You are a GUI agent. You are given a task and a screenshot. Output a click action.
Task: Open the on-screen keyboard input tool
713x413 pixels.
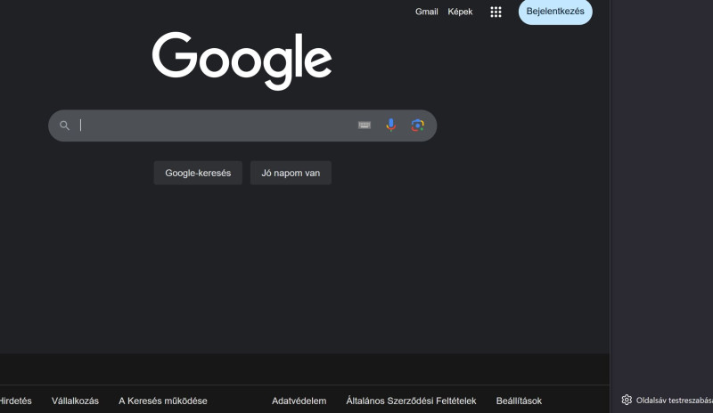click(365, 125)
